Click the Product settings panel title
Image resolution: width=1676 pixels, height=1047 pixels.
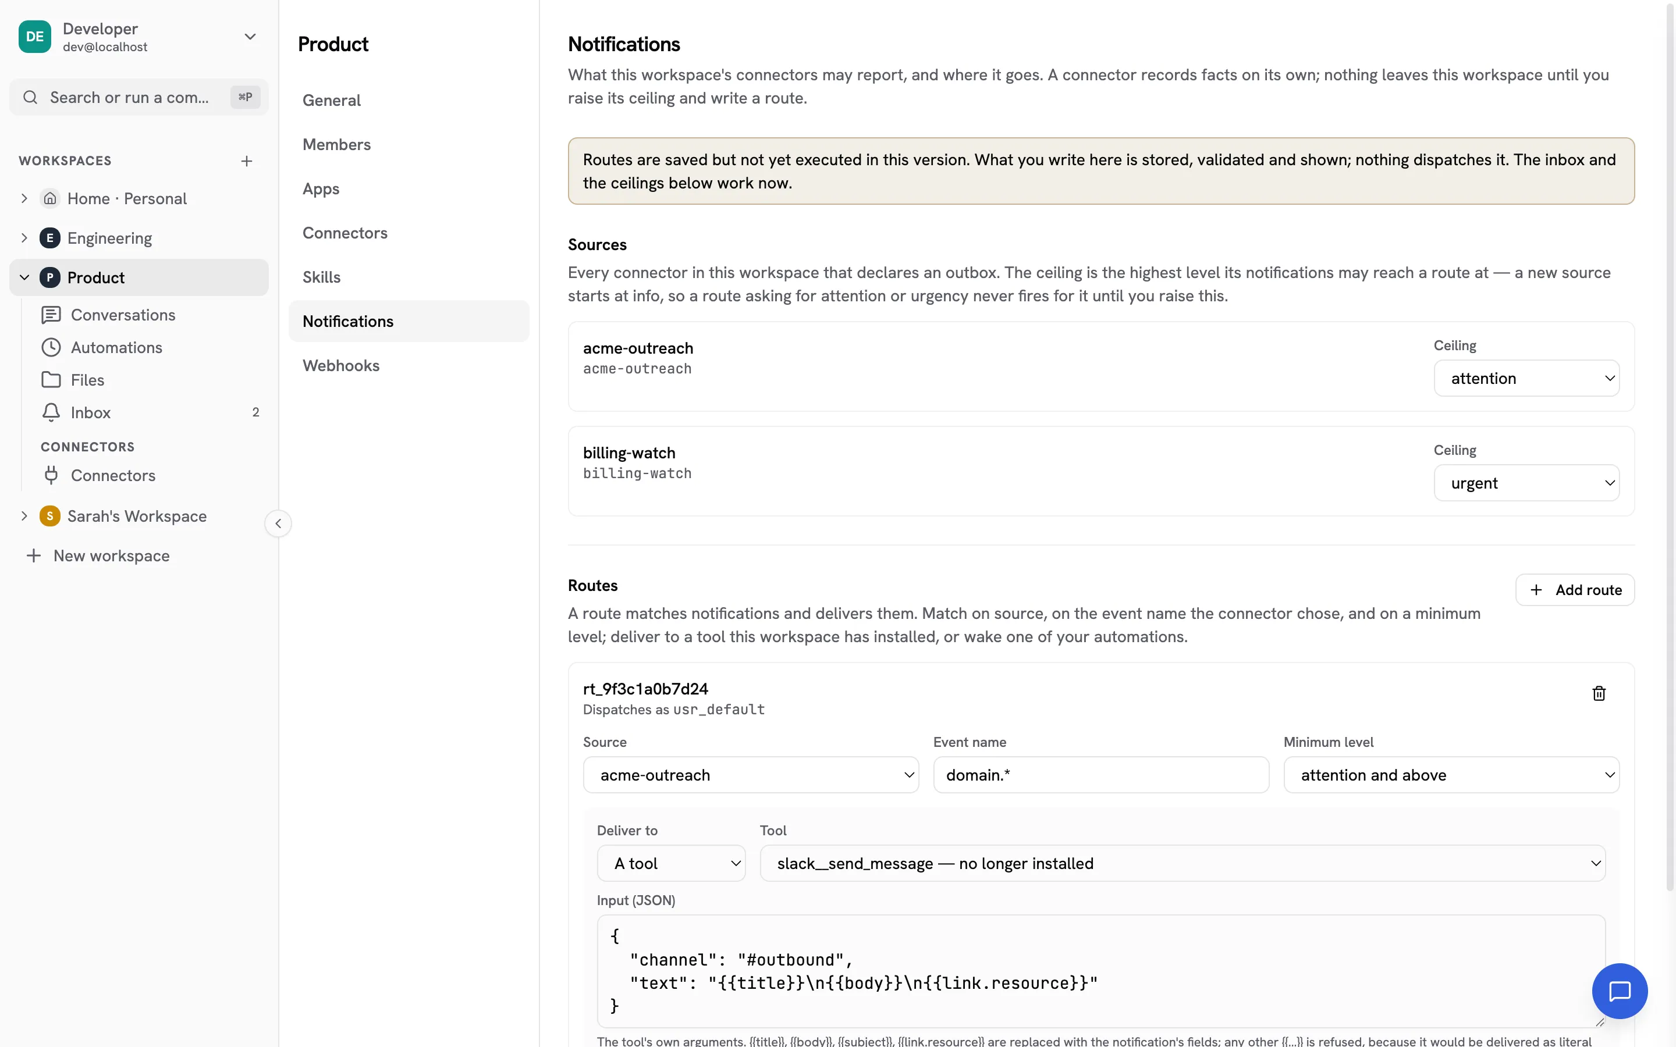pos(333,44)
